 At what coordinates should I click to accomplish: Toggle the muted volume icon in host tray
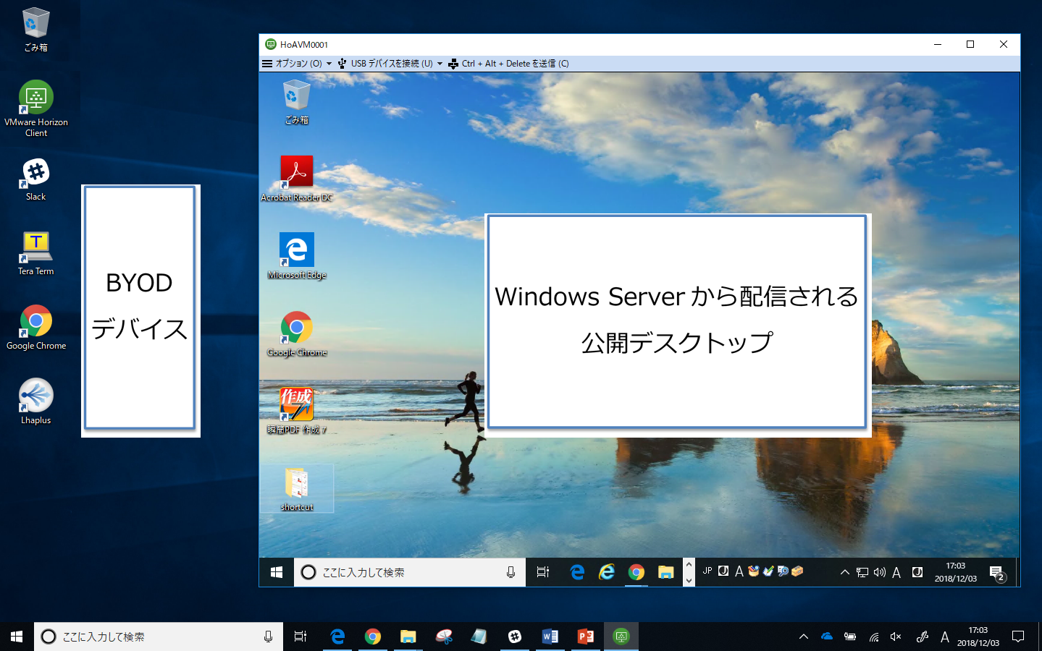click(x=896, y=637)
